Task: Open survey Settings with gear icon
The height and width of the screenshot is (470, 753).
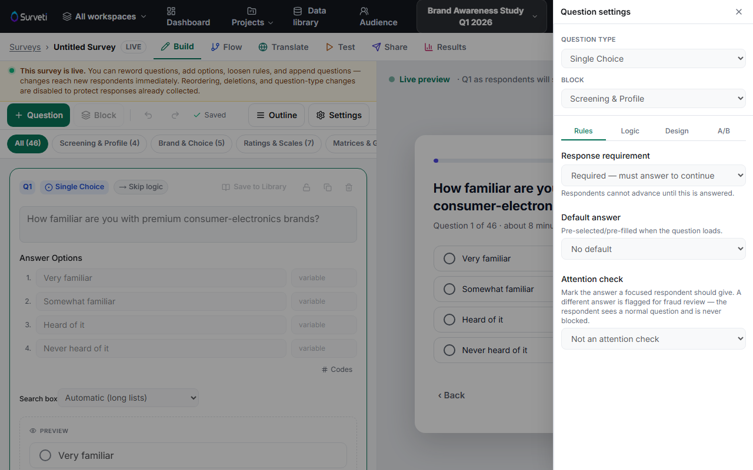Action: [339, 115]
